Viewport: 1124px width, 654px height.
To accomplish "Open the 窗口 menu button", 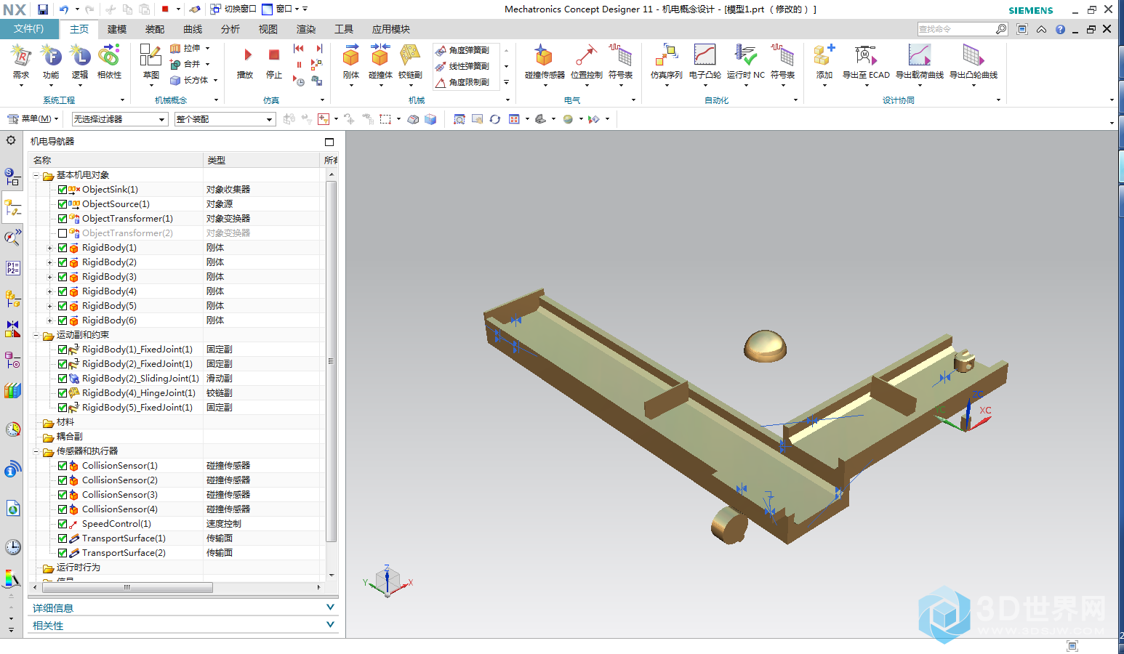I will pyautogui.click(x=284, y=9).
